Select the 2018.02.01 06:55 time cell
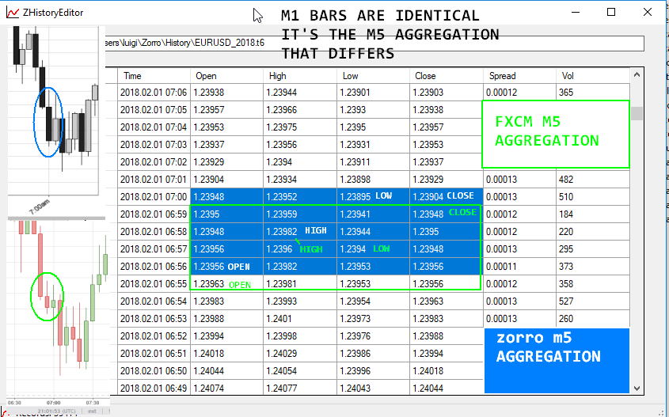The image size is (669, 417). pos(154,284)
